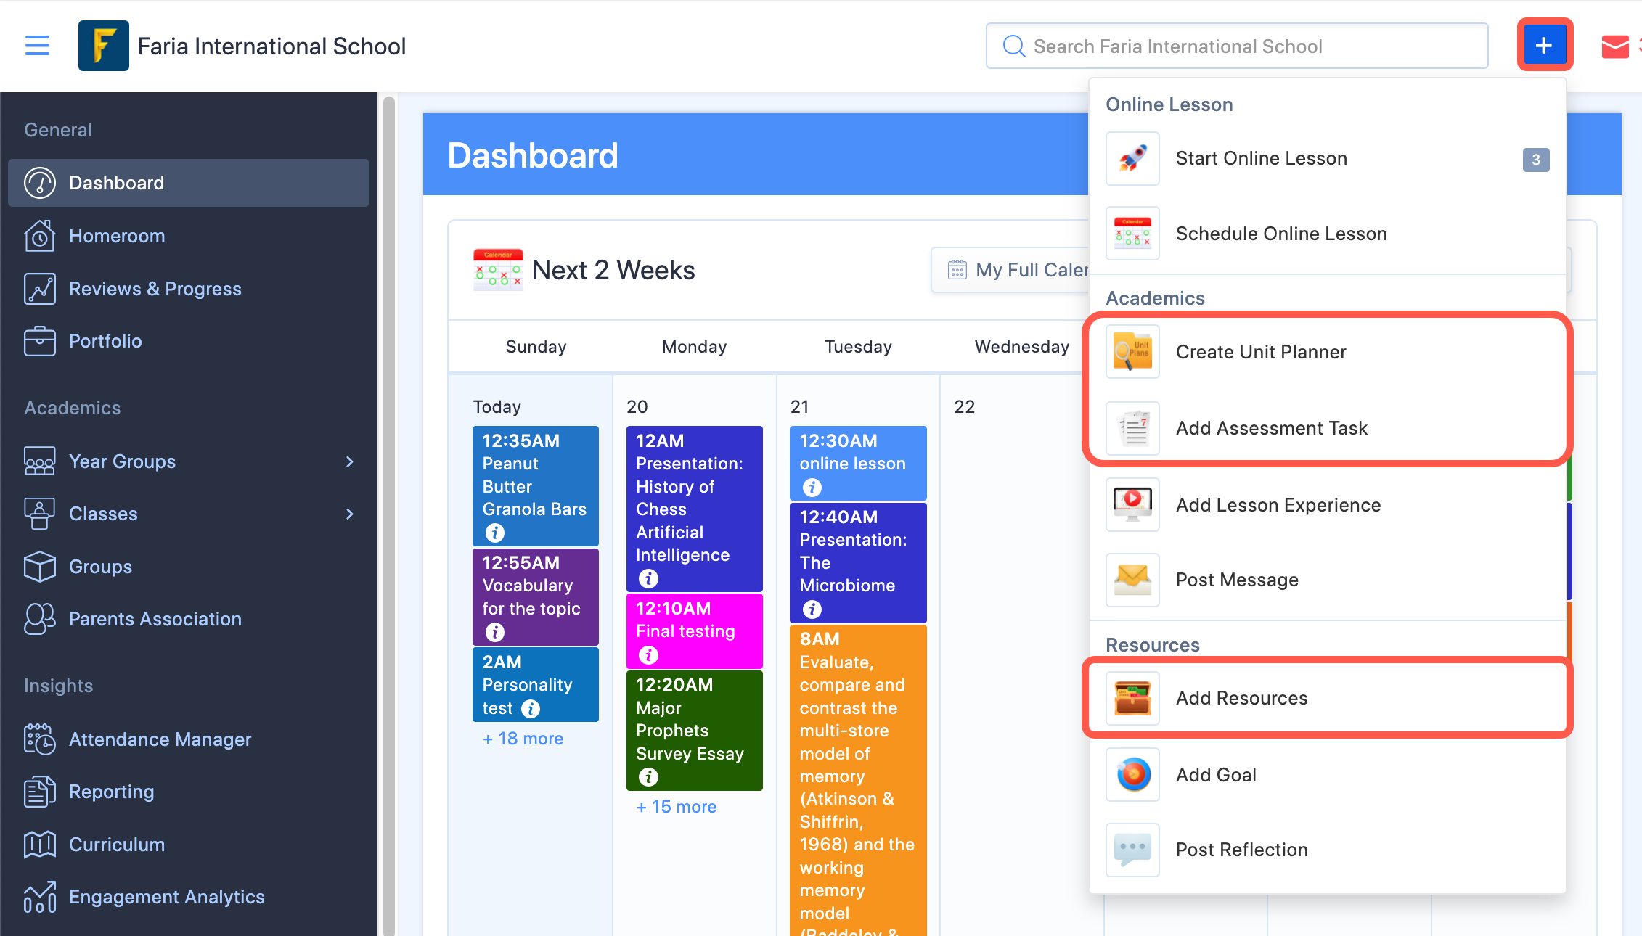Screen dimensions: 1642x936
Task: Select the Add Resources treasure chest icon
Action: click(1132, 698)
